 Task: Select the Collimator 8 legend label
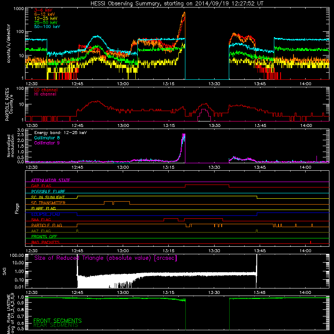(47, 138)
